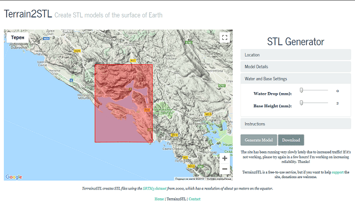The height and width of the screenshot is (201, 355).
Task: Click the Dubrovnik label on the map
Action: [19, 47]
